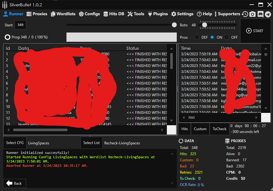The image size is (273, 191).
Task: Click the Time column header in hits list
Action: coord(186,48)
